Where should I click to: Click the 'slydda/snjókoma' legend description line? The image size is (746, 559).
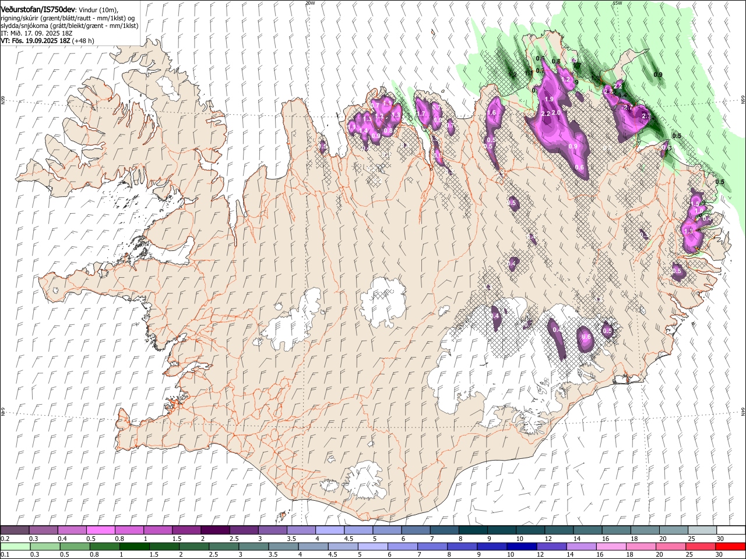(69, 26)
